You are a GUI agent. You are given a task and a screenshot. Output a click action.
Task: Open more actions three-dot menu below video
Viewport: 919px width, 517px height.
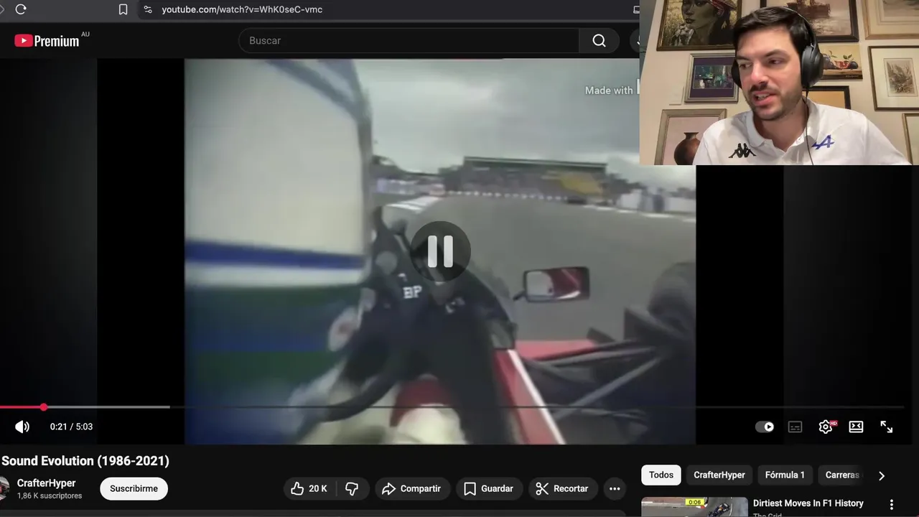click(615, 489)
